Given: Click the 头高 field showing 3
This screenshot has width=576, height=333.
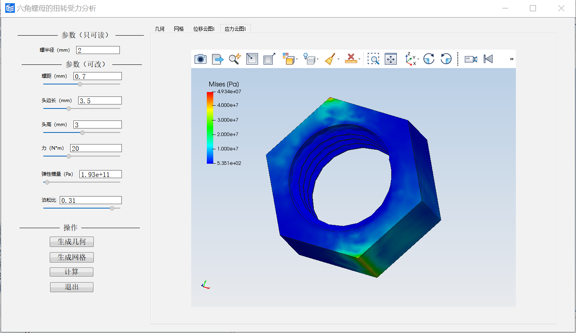Looking at the screenshot, I should pyautogui.click(x=97, y=124).
